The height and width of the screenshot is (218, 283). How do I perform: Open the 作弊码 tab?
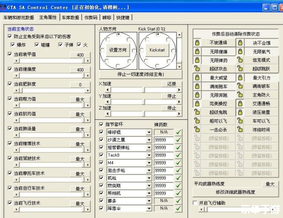coord(91,17)
